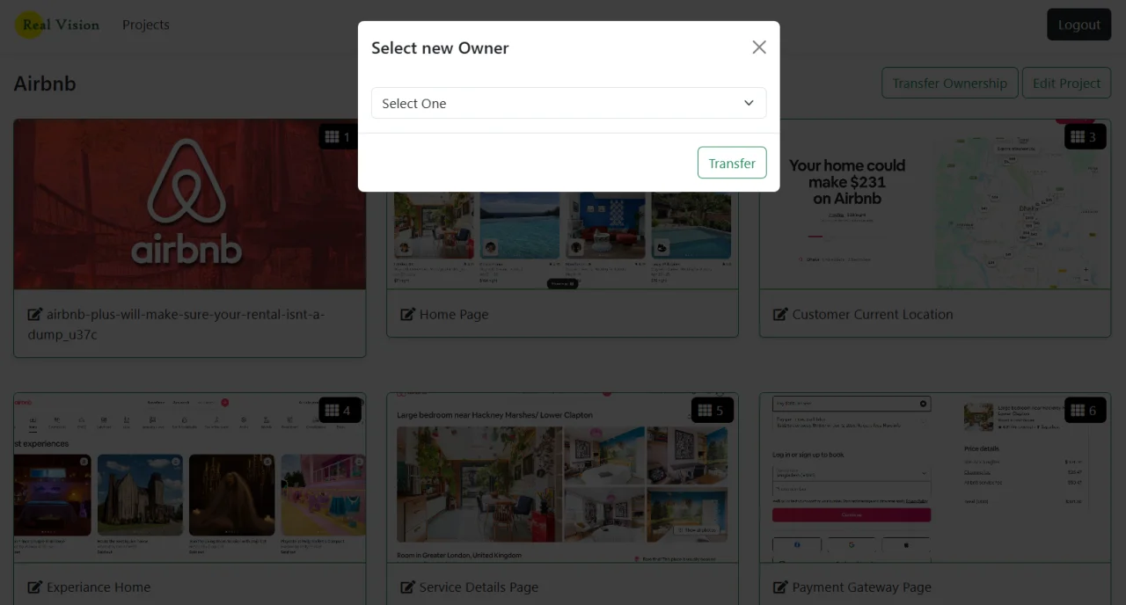Open the Home Page screenshot thumbnail
Screen dimensions: 1126x605
pos(562,240)
